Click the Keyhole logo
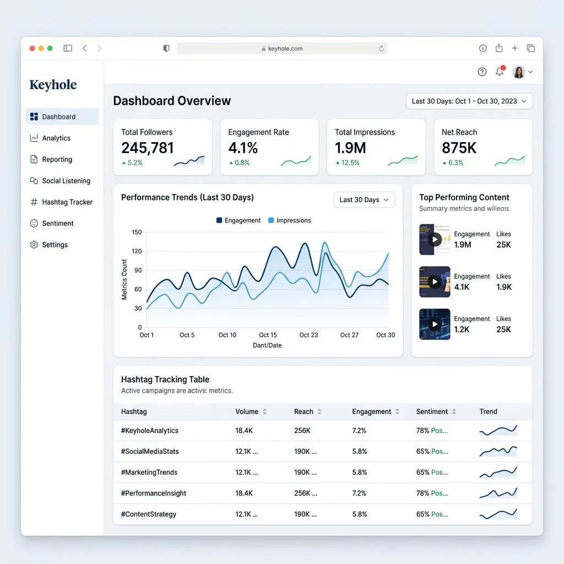The image size is (564, 564). point(53,85)
